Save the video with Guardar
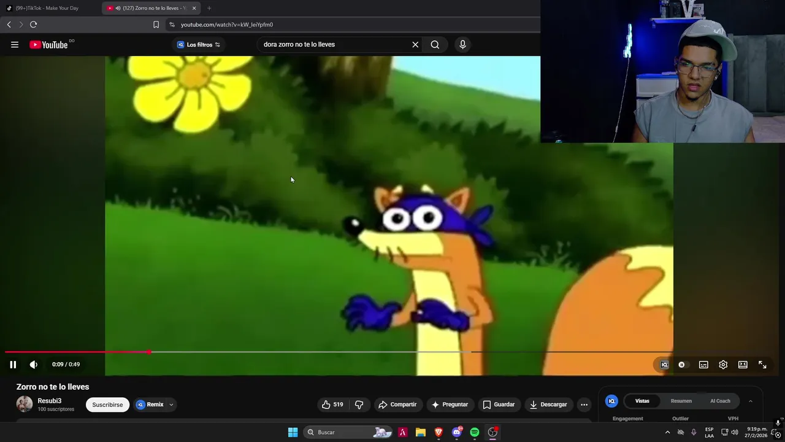Viewport: 785px width, 442px height. (499, 405)
